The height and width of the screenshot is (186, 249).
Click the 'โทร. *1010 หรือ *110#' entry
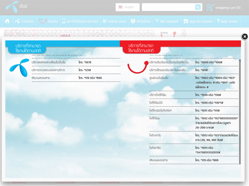tap(208, 95)
